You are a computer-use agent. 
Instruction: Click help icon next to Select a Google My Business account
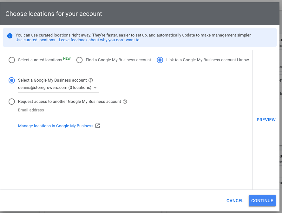[91, 80]
